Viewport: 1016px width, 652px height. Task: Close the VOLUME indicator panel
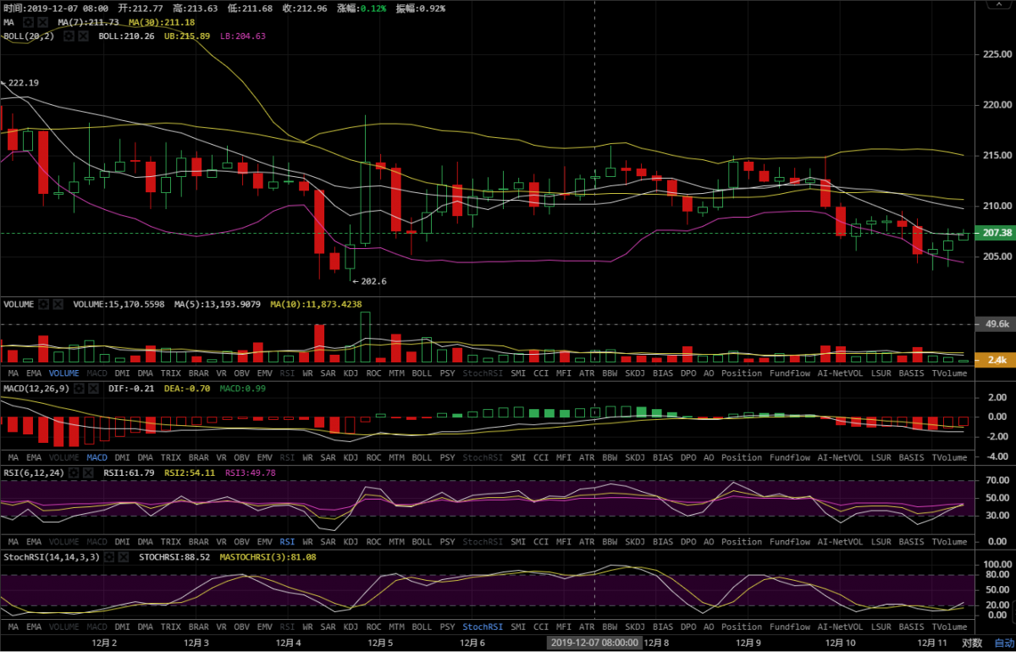point(58,304)
